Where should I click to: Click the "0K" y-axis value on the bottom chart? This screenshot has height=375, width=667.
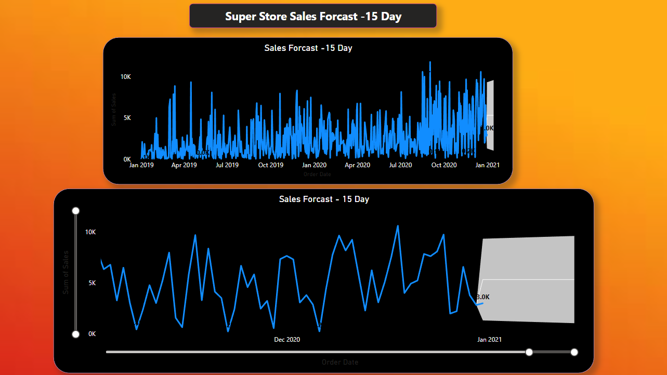point(91,334)
